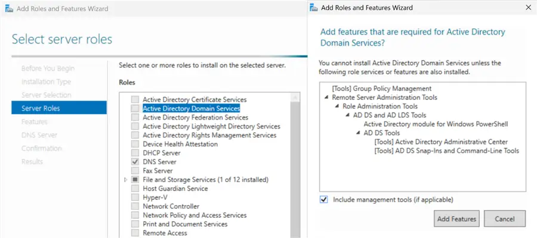Select DHCP Server role text
The image size is (537, 238).
[x=161, y=153]
